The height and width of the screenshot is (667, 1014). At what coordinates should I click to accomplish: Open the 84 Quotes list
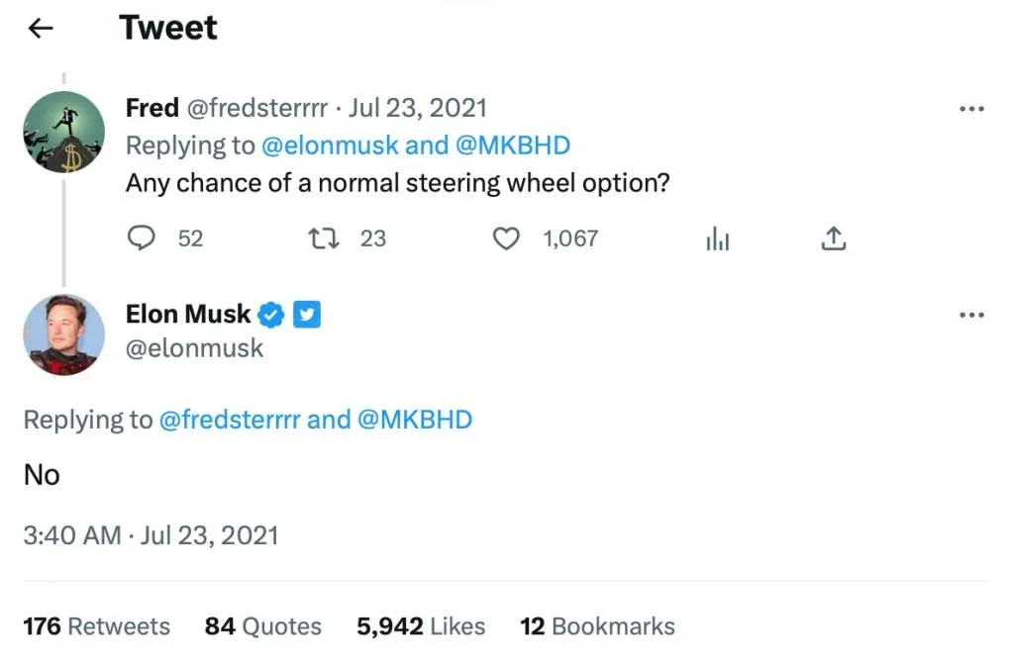pos(262,625)
